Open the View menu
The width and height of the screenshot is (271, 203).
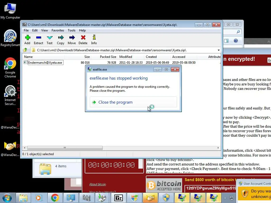(x=44, y=30)
